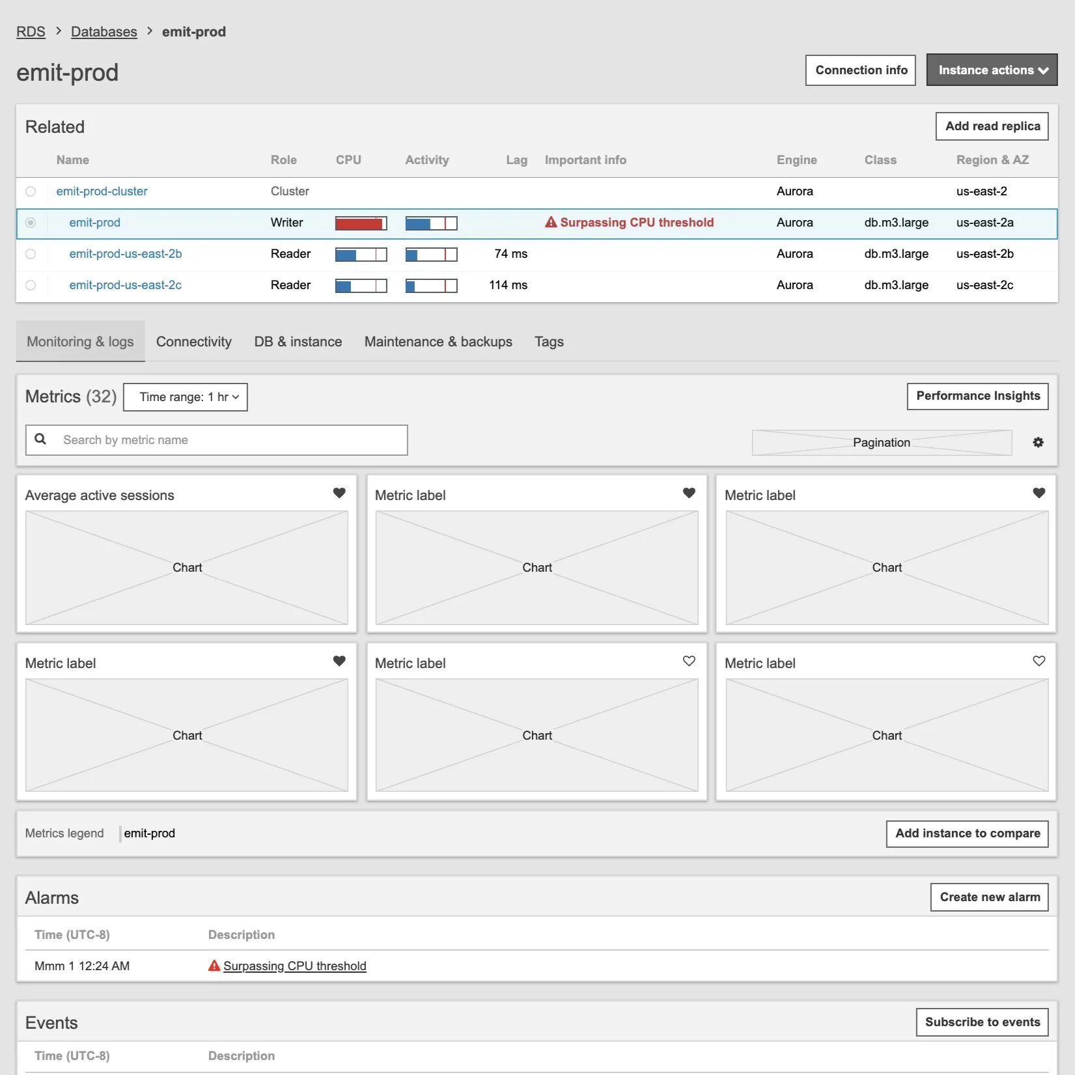Select the emit-prod-cluster radio button
The height and width of the screenshot is (1075, 1075).
(x=31, y=191)
